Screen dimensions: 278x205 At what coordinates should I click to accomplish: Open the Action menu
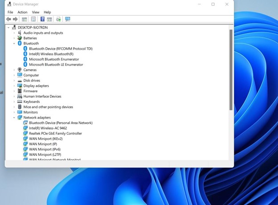point(22,12)
